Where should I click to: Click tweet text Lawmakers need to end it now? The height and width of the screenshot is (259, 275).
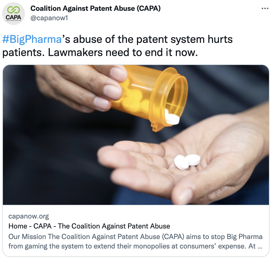(x=123, y=52)
